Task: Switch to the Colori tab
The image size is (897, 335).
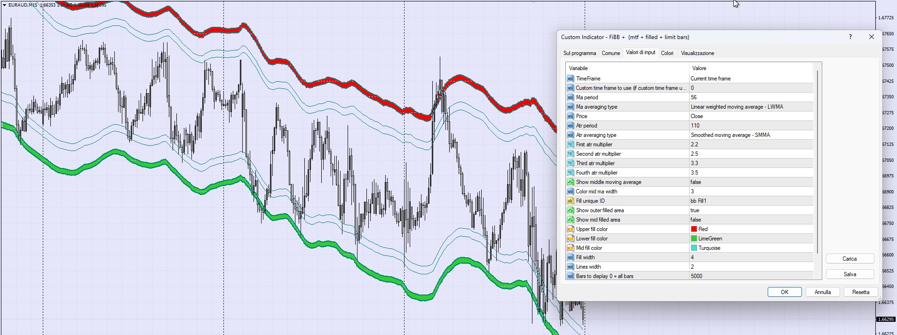Action: pos(667,53)
